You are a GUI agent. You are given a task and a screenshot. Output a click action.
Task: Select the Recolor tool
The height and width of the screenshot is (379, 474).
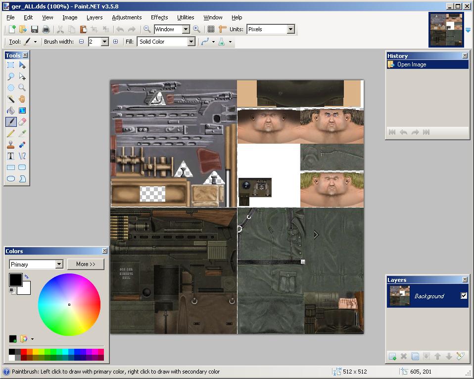[x=22, y=145]
